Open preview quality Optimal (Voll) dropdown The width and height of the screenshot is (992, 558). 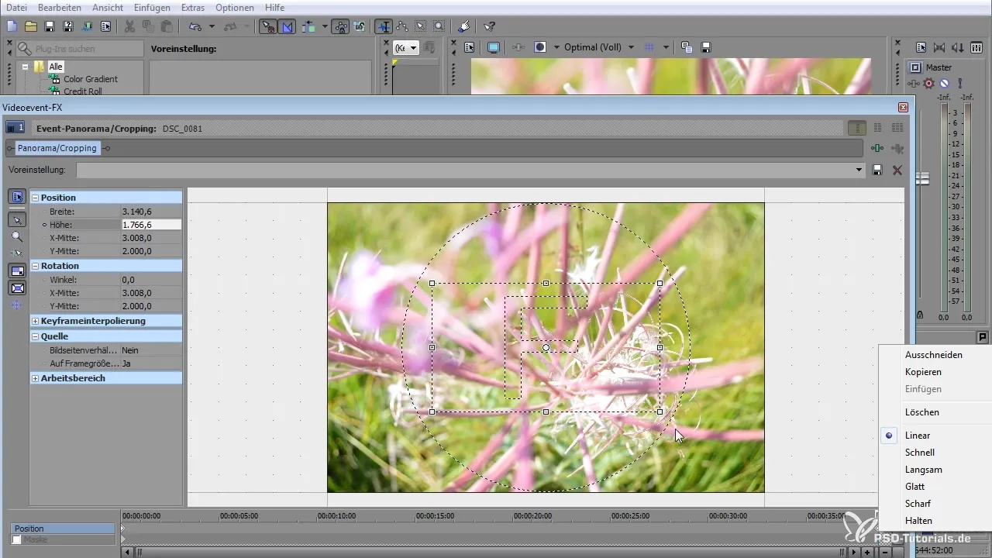(x=598, y=47)
